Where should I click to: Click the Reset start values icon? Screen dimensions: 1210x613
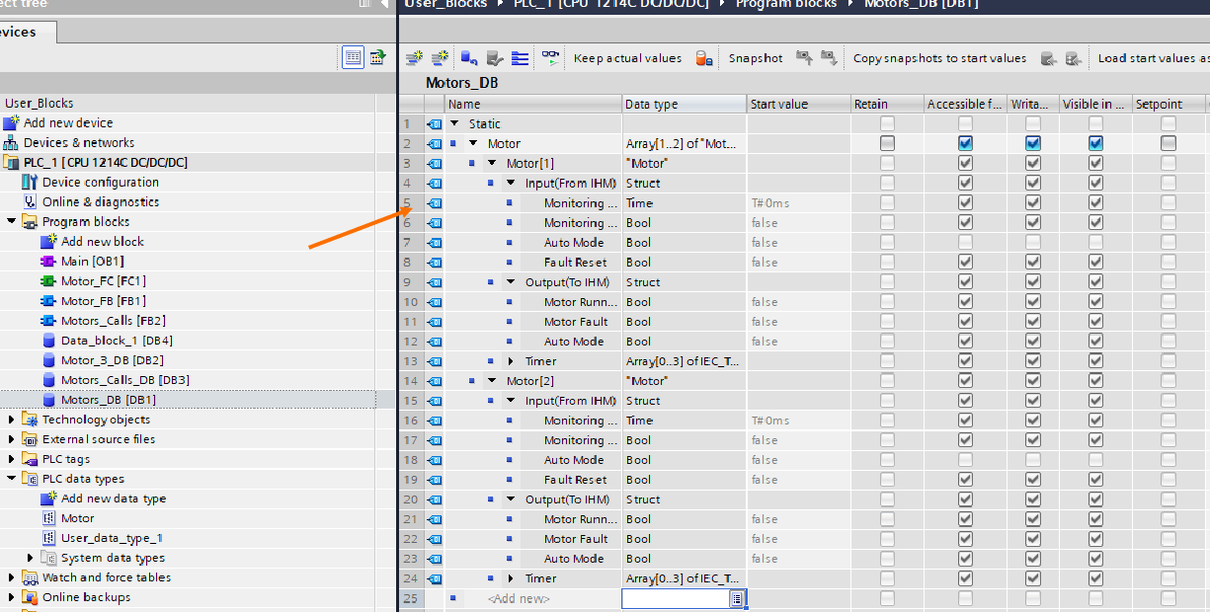click(x=466, y=58)
